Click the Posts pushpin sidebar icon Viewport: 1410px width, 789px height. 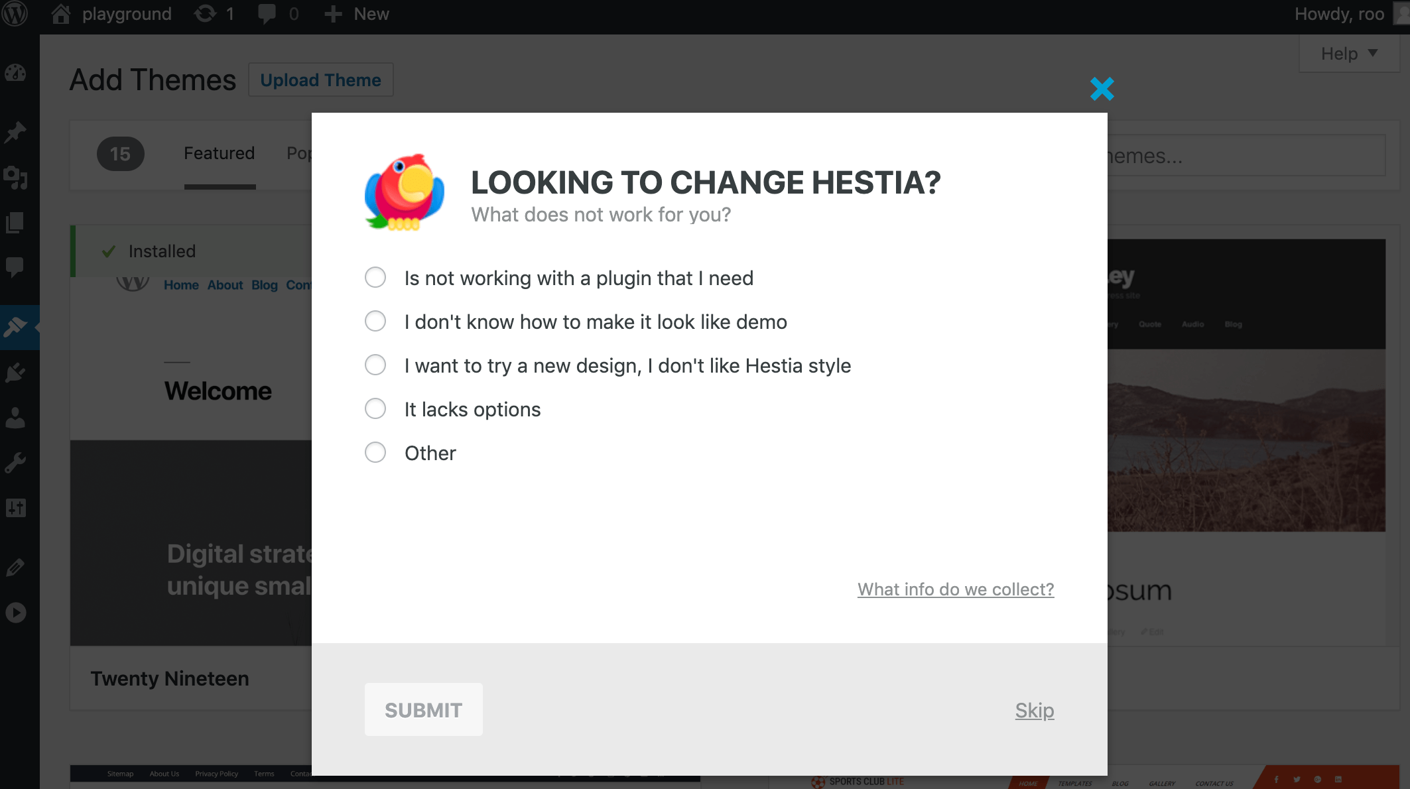[x=15, y=132]
